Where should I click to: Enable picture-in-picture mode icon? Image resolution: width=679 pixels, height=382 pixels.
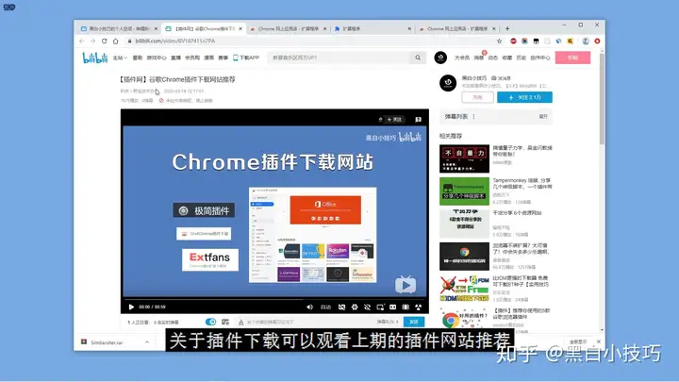(380, 307)
